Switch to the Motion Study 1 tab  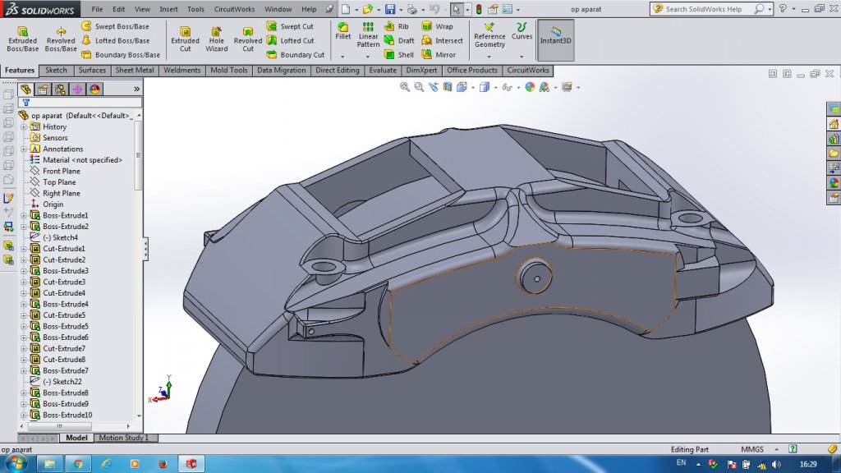123,439
